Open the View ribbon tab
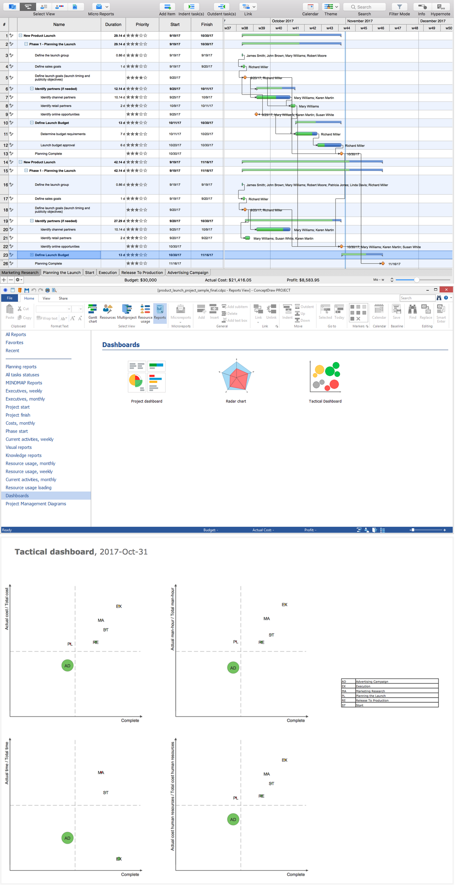The height and width of the screenshot is (885, 455). pos(46,299)
